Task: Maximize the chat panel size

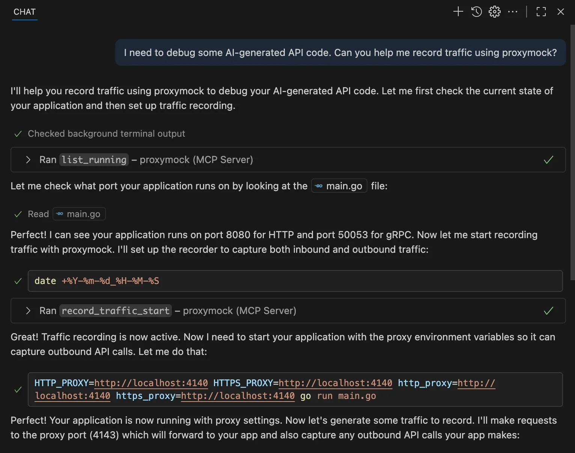Action: (x=541, y=12)
